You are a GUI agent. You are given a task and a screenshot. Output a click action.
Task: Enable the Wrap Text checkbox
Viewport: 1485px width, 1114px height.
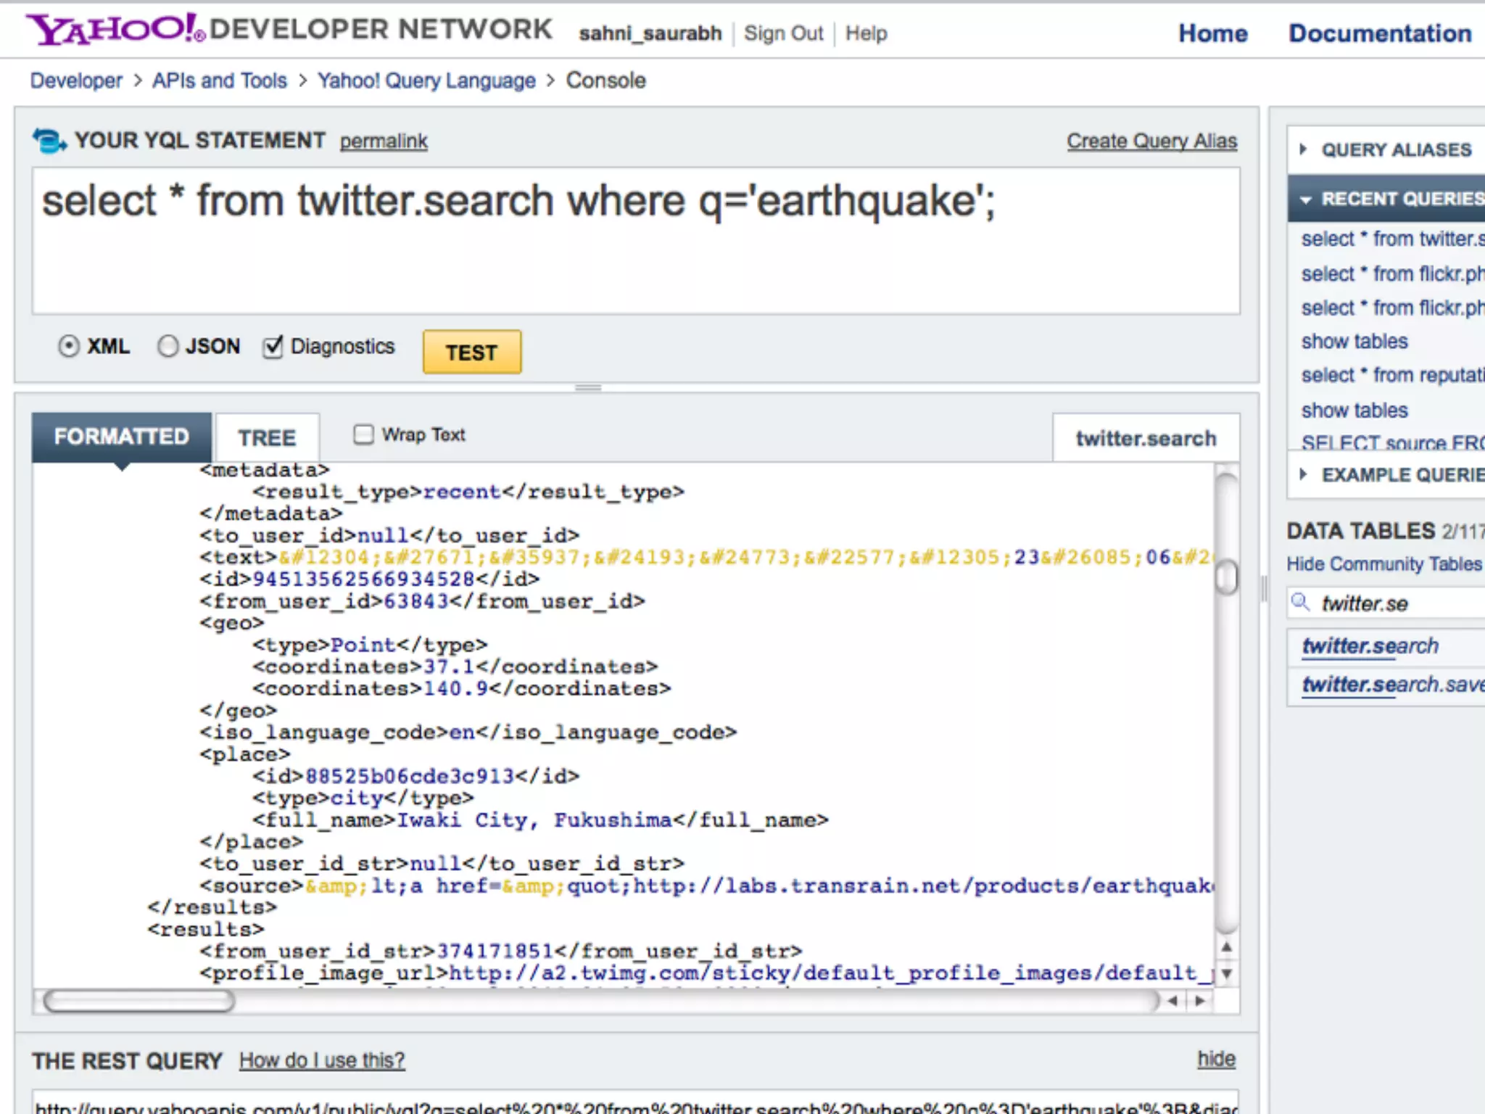[x=363, y=434]
